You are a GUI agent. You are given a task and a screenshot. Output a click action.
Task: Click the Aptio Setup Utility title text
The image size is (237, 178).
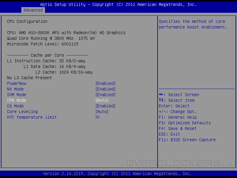(x=118, y=4)
